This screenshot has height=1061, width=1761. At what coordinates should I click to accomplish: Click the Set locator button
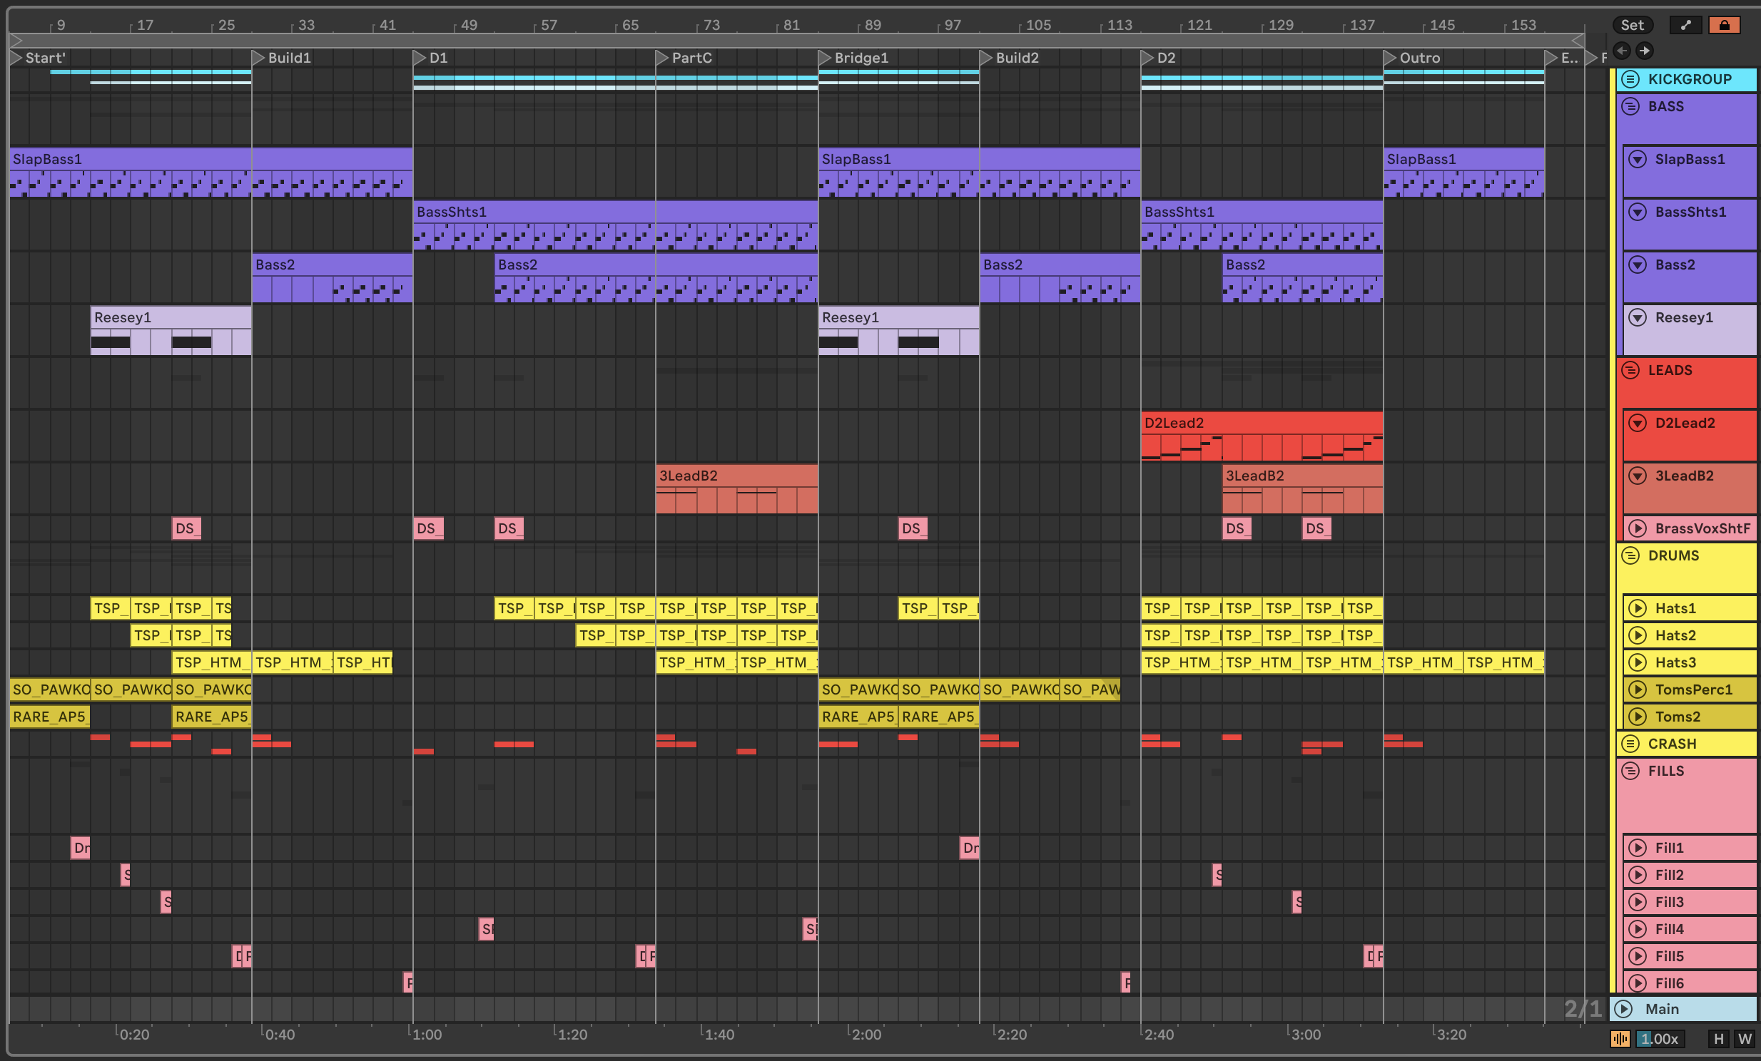pyautogui.click(x=1632, y=25)
